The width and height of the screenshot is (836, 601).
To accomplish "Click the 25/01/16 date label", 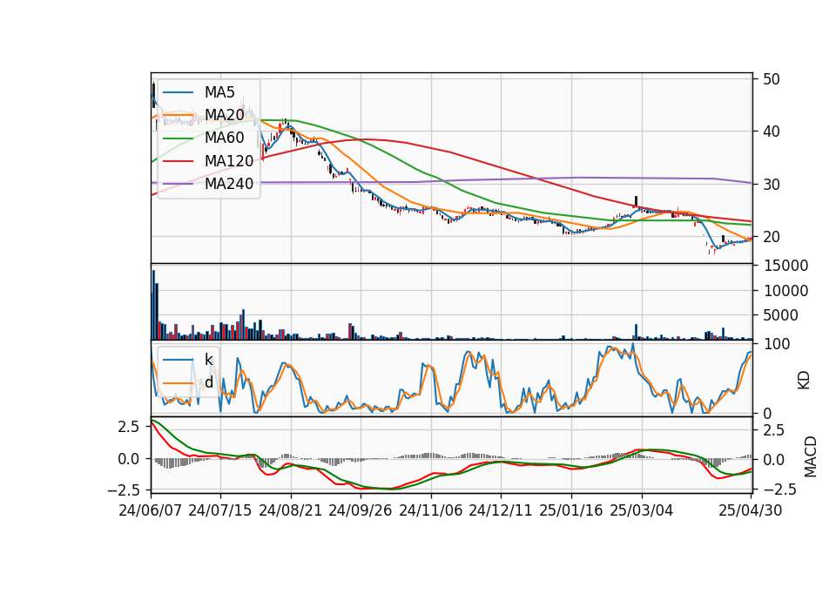I will coord(571,510).
